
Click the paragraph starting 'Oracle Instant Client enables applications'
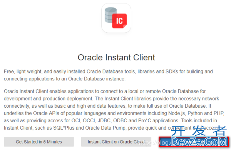coord(114,110)
